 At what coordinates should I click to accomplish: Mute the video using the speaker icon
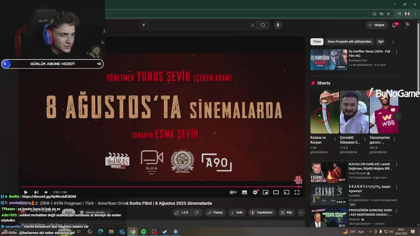click(x=46, y=192)
